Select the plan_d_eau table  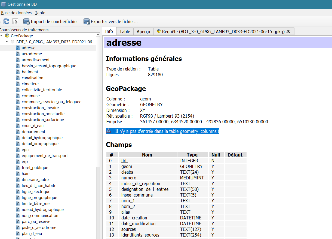tap(32, 234)
